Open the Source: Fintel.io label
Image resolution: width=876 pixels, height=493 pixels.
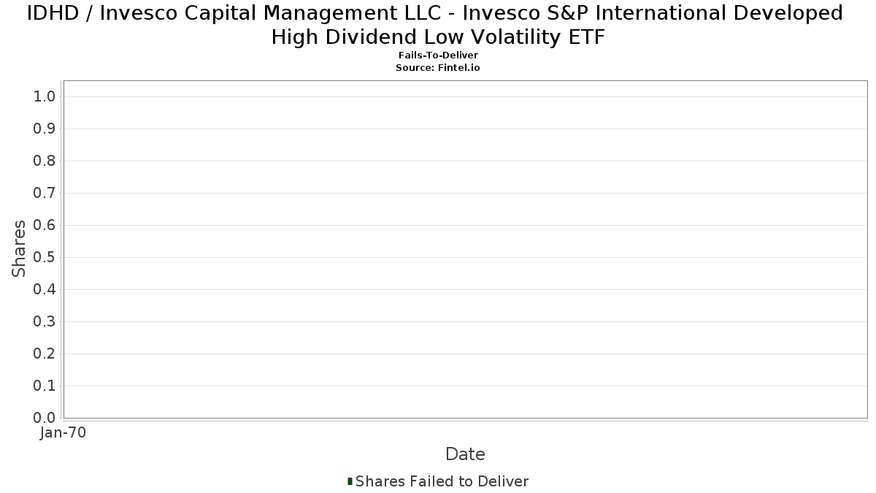point(438,67)
